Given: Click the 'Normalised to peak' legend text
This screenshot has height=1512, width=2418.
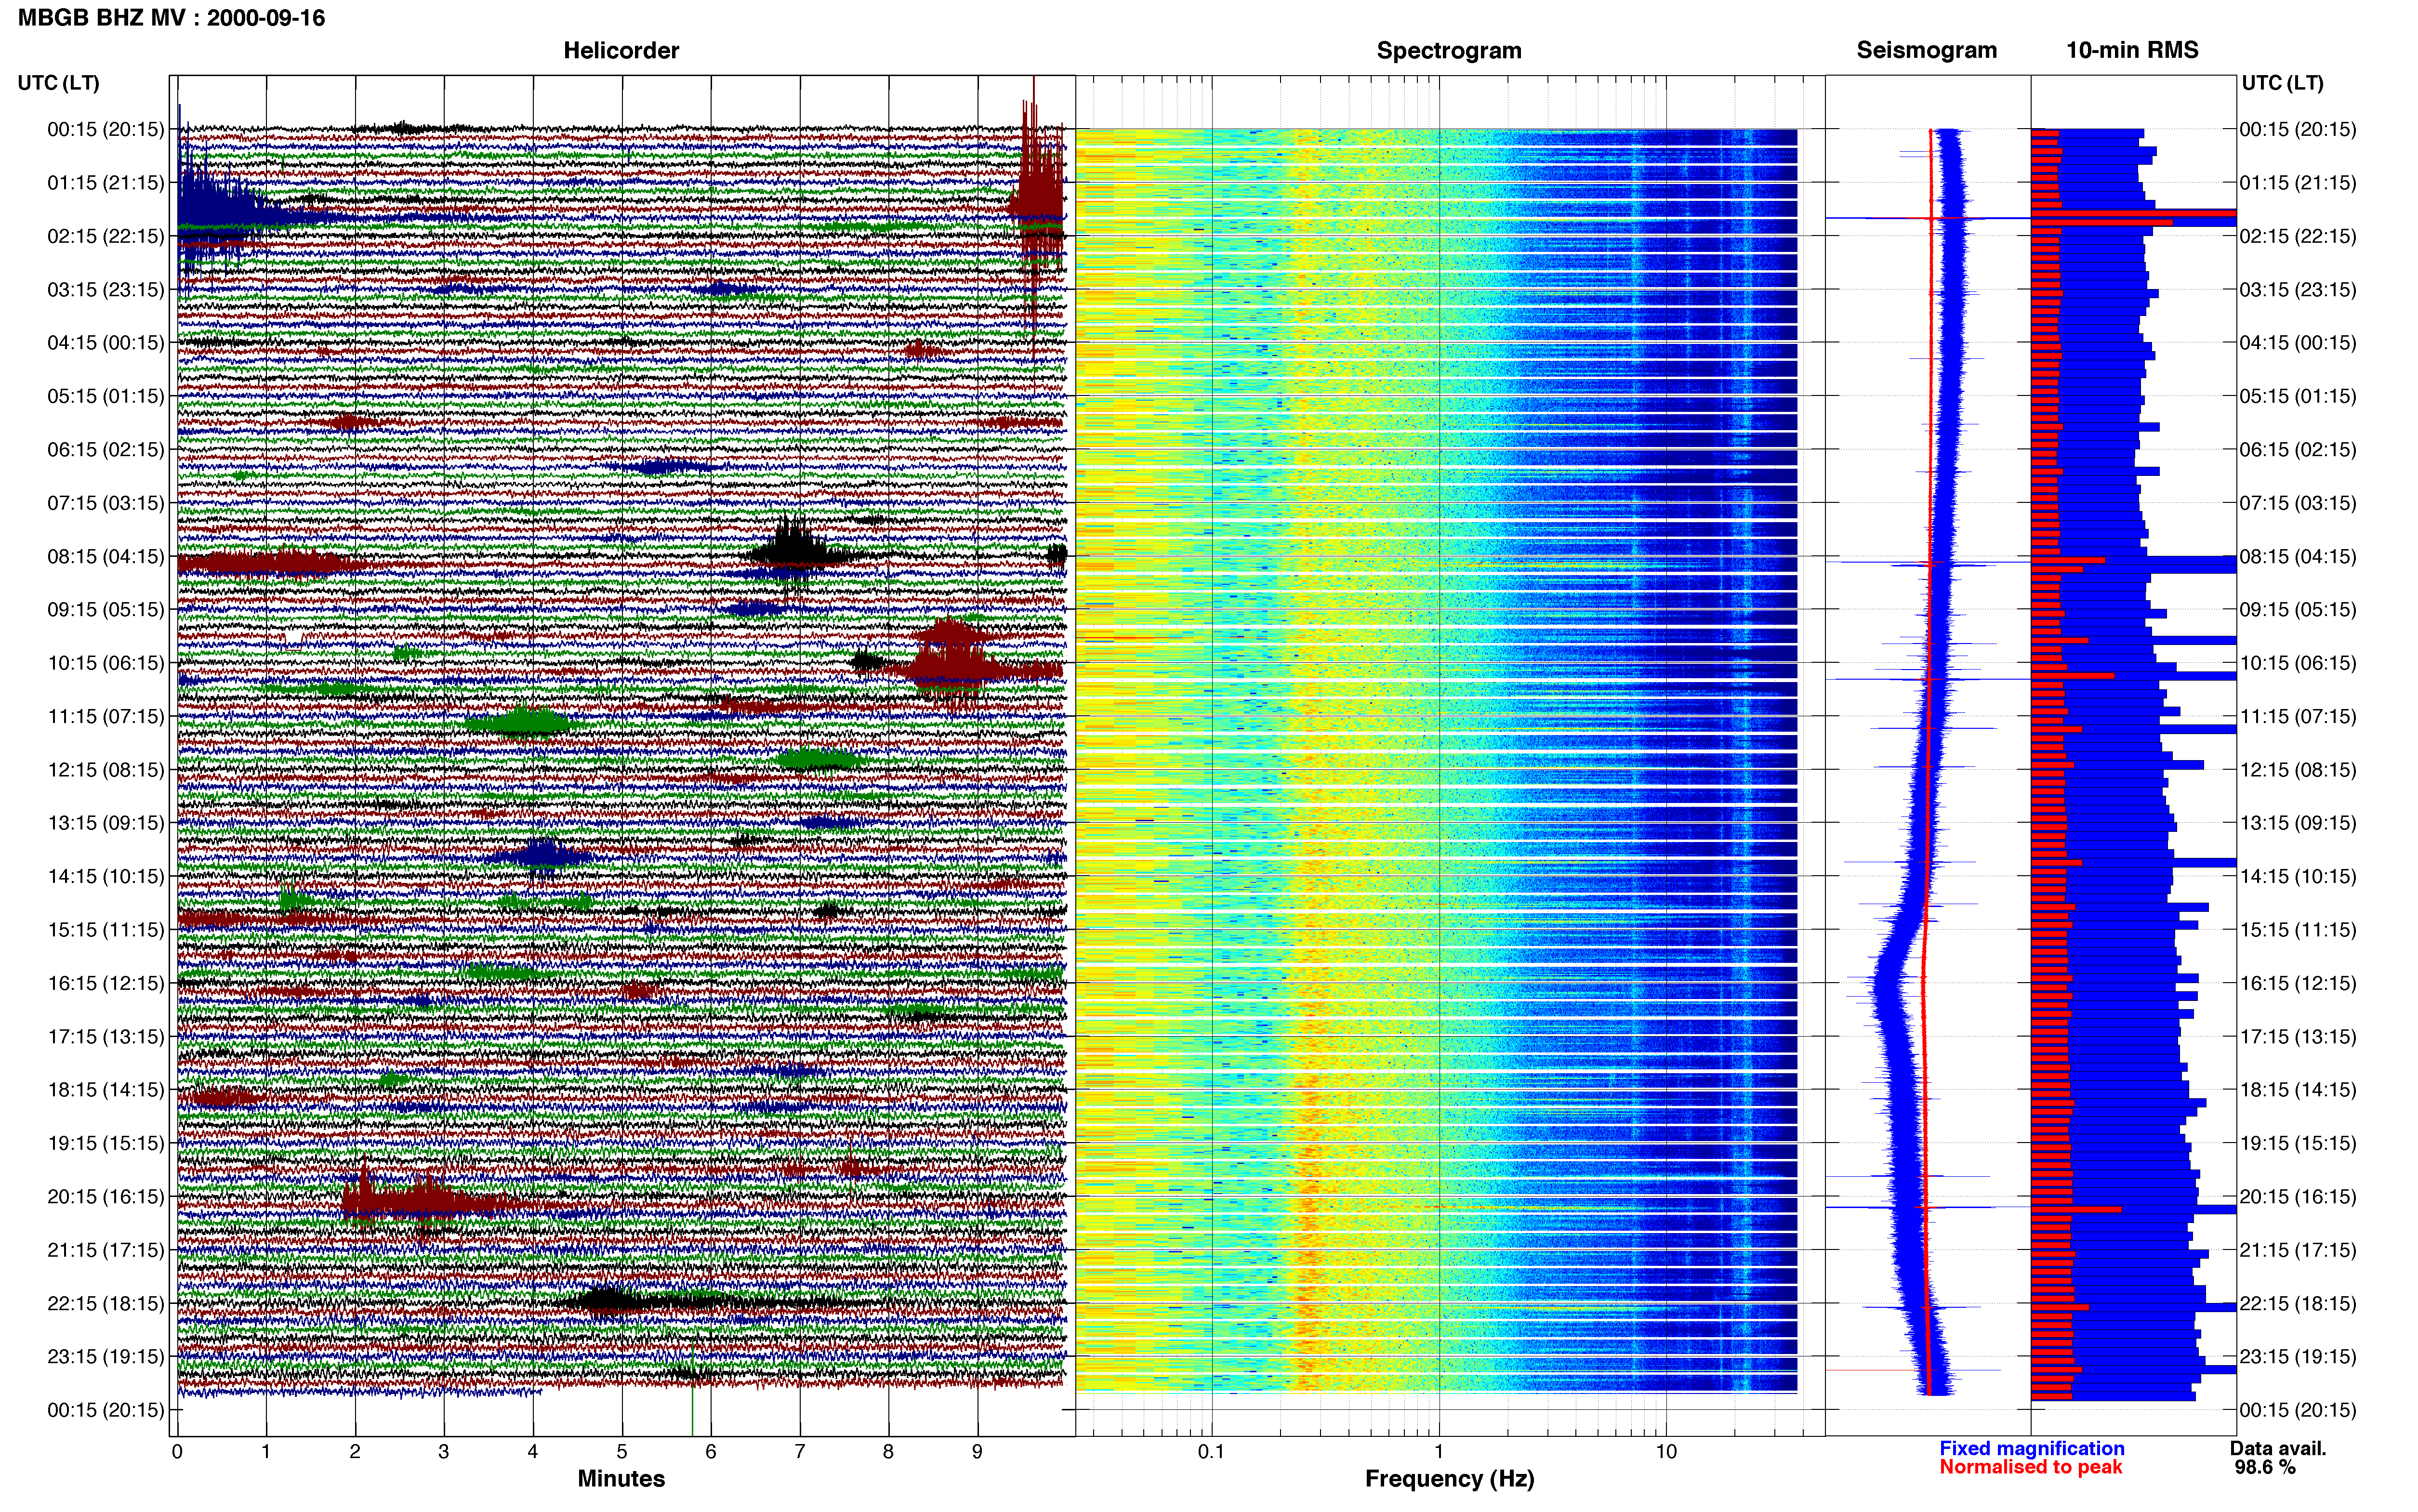Looking at the screenshot, I should pyautogui.click(x=2031, y=1467).
